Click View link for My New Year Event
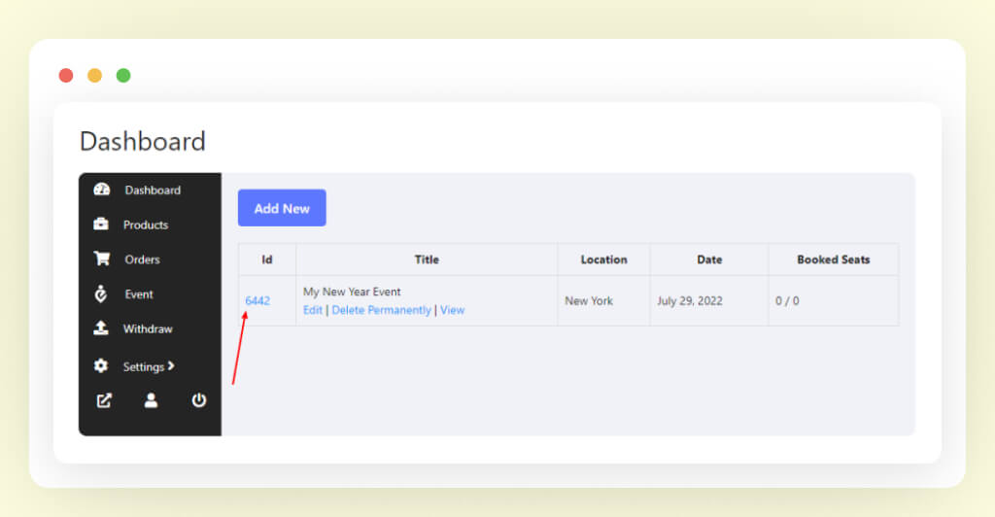 tap(453, 310)
